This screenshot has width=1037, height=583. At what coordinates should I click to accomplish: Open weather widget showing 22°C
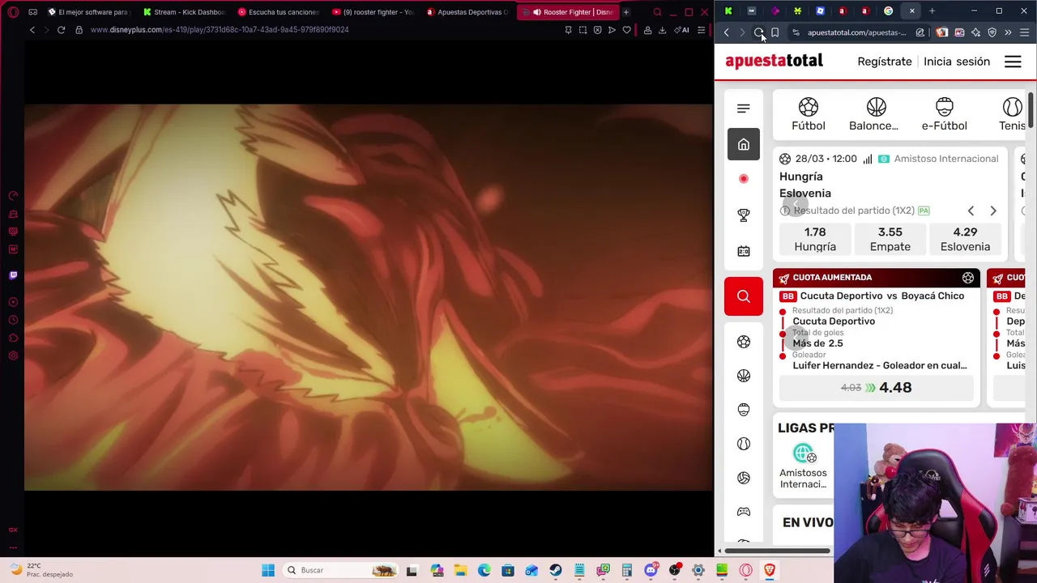click(41, 570)
